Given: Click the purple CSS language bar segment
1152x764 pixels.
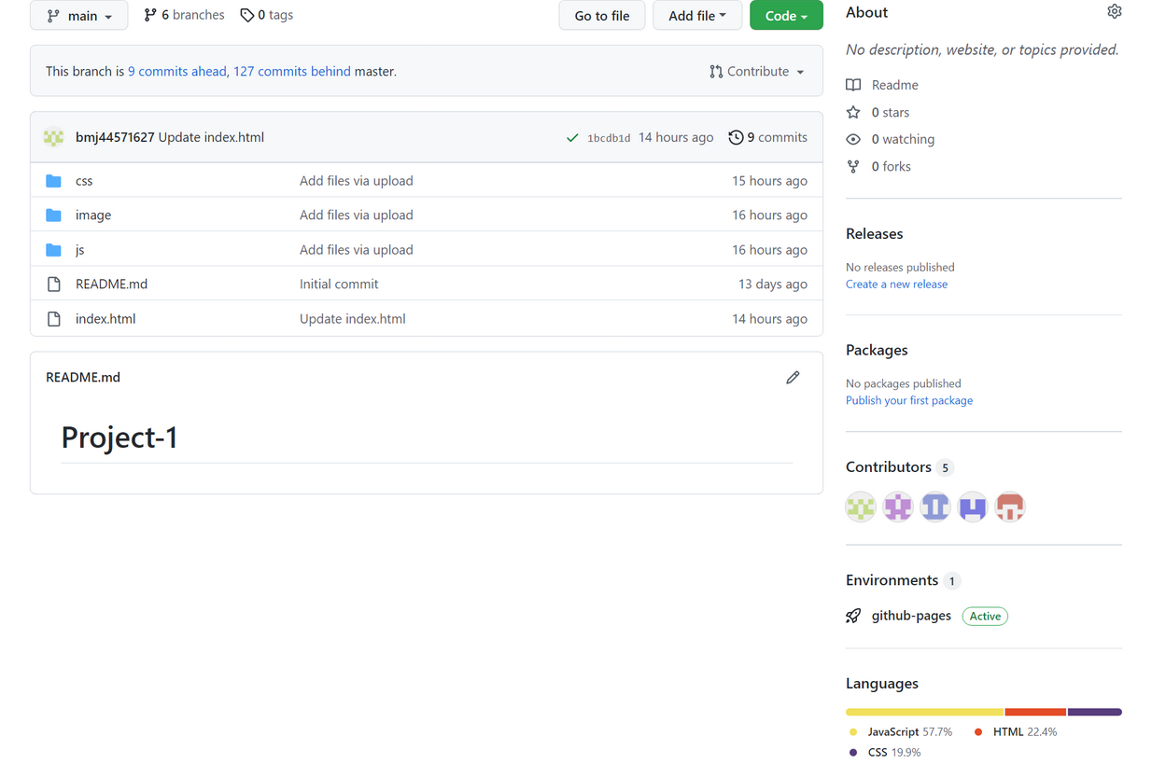Looking at the screenshot, I should click(1095, 712).
